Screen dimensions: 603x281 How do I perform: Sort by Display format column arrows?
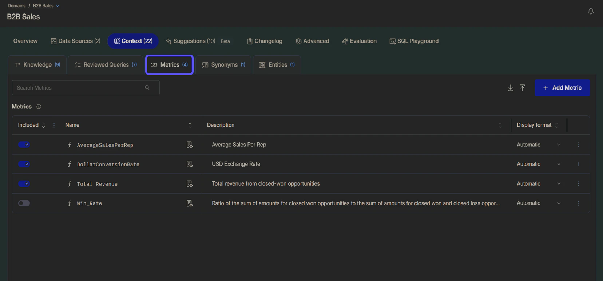point(556,125)
